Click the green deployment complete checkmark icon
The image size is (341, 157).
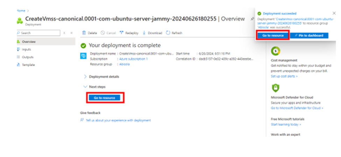click(83, 46)
